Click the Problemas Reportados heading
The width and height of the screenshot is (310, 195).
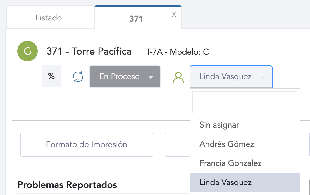click(67, 185)
